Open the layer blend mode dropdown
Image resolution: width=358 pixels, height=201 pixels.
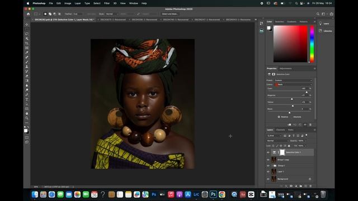tap(277, 141)
